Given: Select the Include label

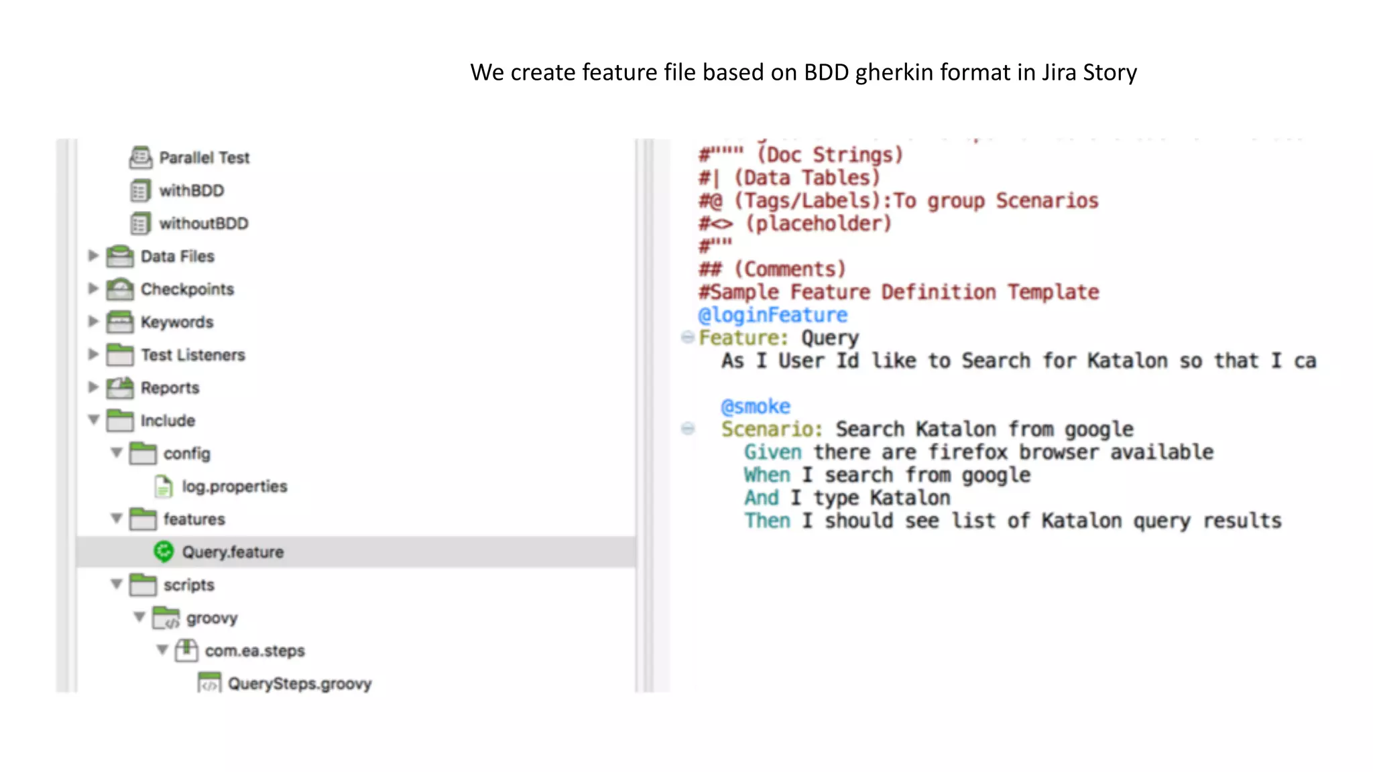Looking at the screenshot, I should (168, 420).
